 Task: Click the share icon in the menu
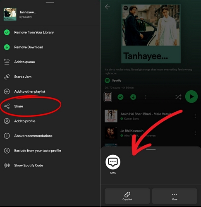7,106
